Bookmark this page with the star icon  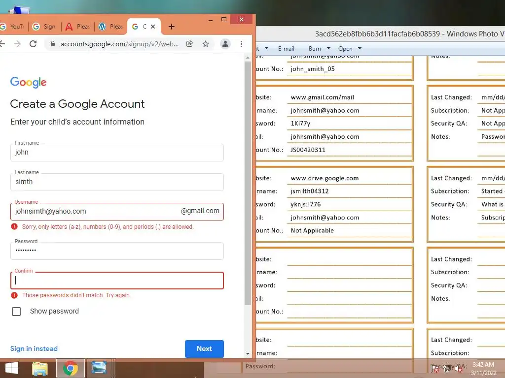[206, 44]
